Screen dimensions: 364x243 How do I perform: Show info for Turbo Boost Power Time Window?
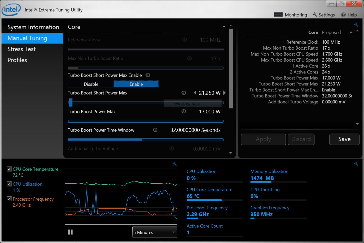(x=155, y=130)
